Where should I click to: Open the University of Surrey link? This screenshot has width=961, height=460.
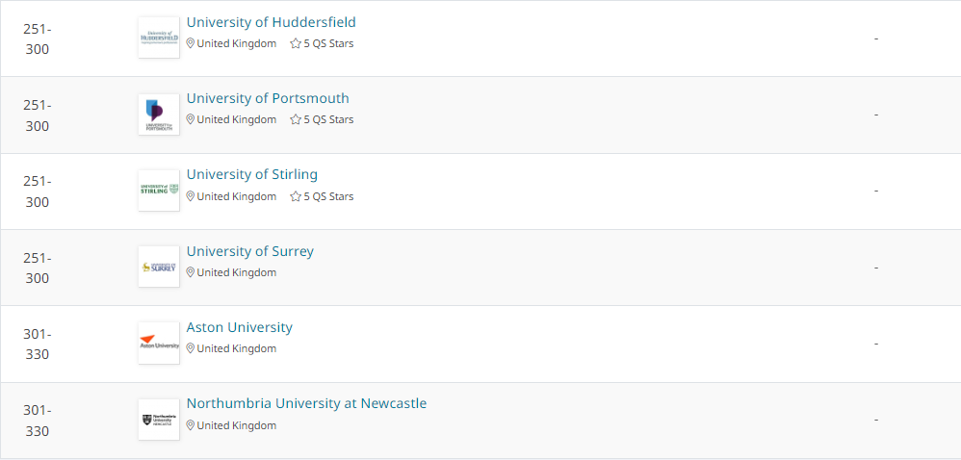[250, 251]
